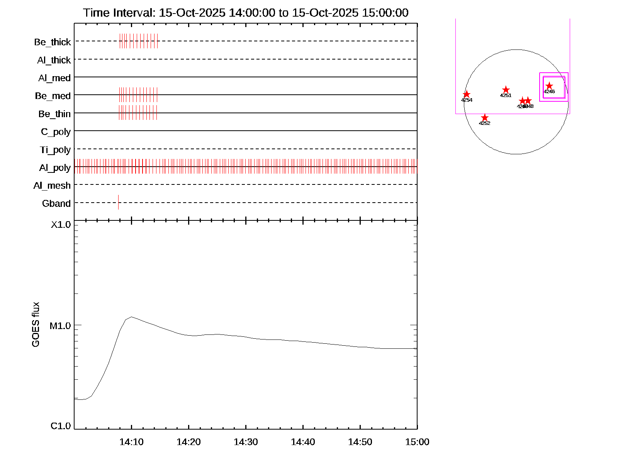The height and width of the screenshot is (464, 618).
Task: Select the Gband row label
Action: [56, 203]
